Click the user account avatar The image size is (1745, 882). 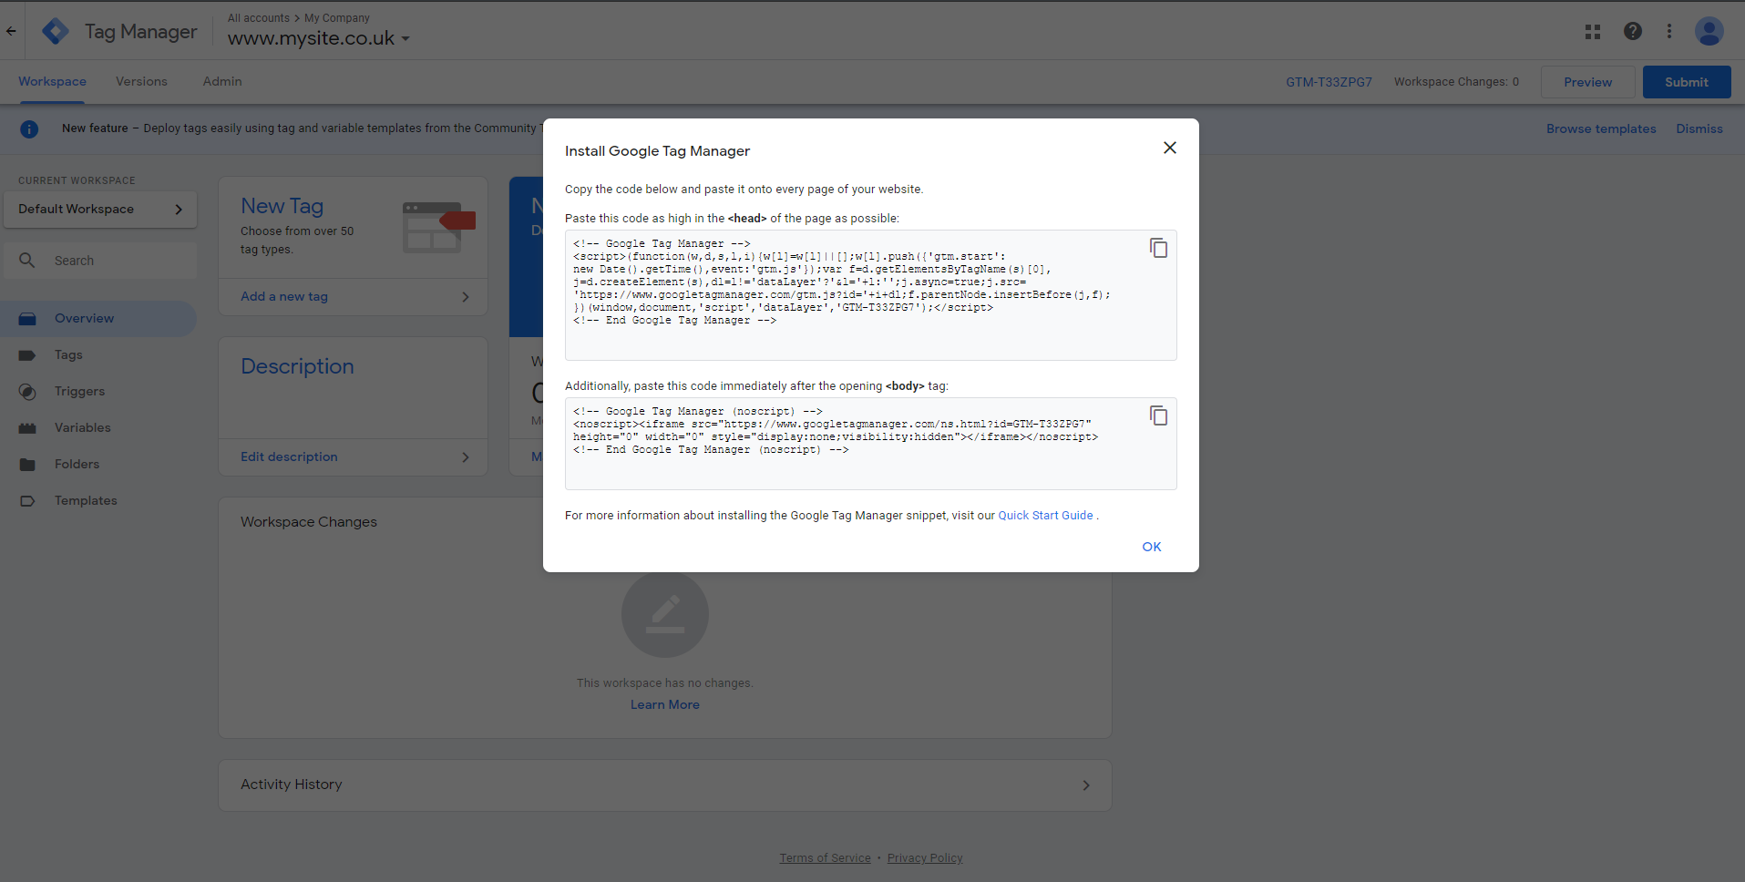(1709, 31)
